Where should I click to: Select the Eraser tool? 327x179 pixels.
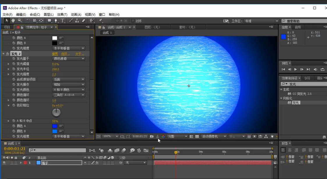coord(84,21)
